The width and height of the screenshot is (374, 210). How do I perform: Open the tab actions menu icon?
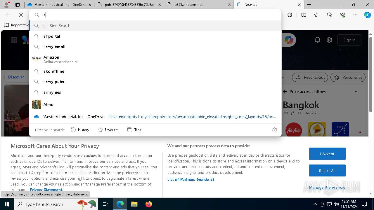[x=18, y=5]
